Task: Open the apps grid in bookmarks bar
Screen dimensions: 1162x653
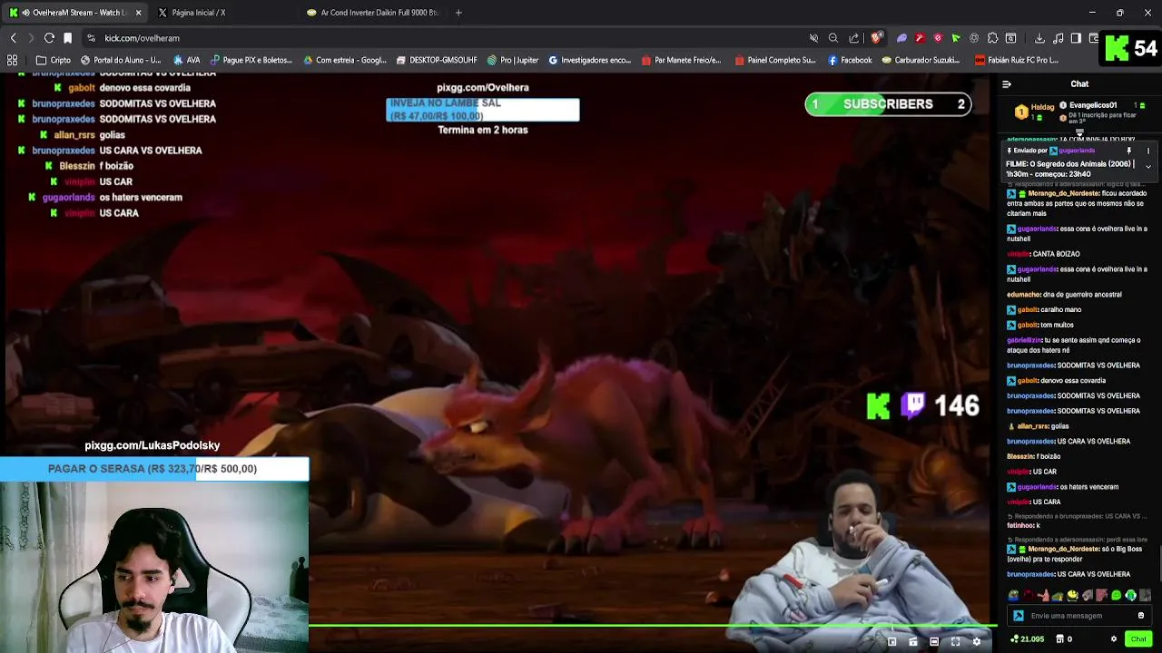Action: coord(13,60)
